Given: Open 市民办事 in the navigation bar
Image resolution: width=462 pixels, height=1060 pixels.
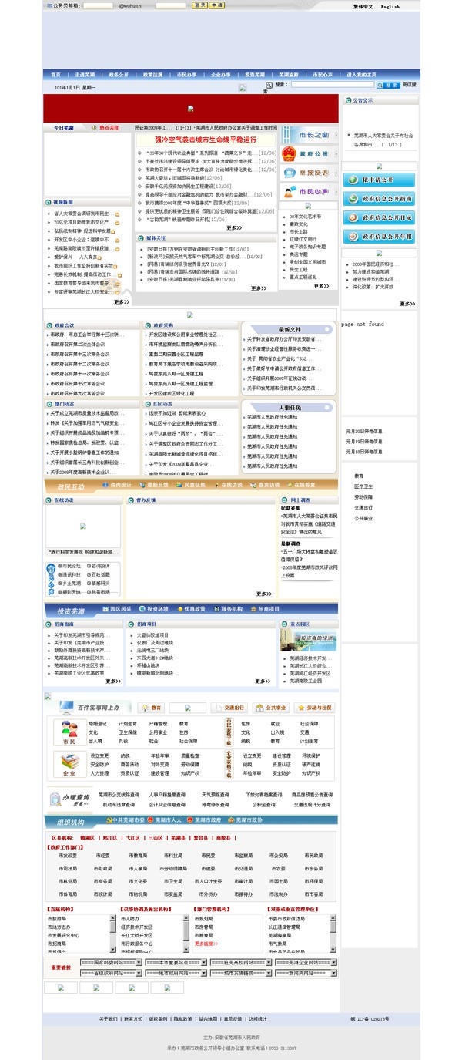Looking at the screenshot, I should click(186, 75).
